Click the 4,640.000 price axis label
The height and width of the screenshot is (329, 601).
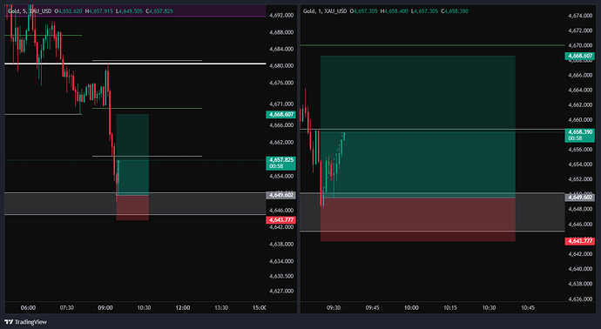point(580,269)
